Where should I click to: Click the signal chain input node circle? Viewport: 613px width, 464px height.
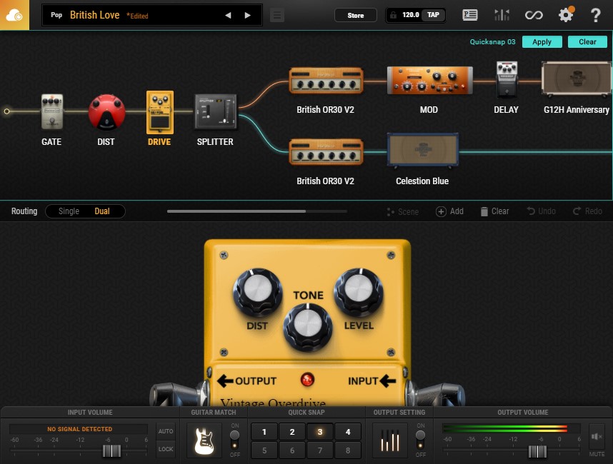pyautogui.click(x=6, y=111)
